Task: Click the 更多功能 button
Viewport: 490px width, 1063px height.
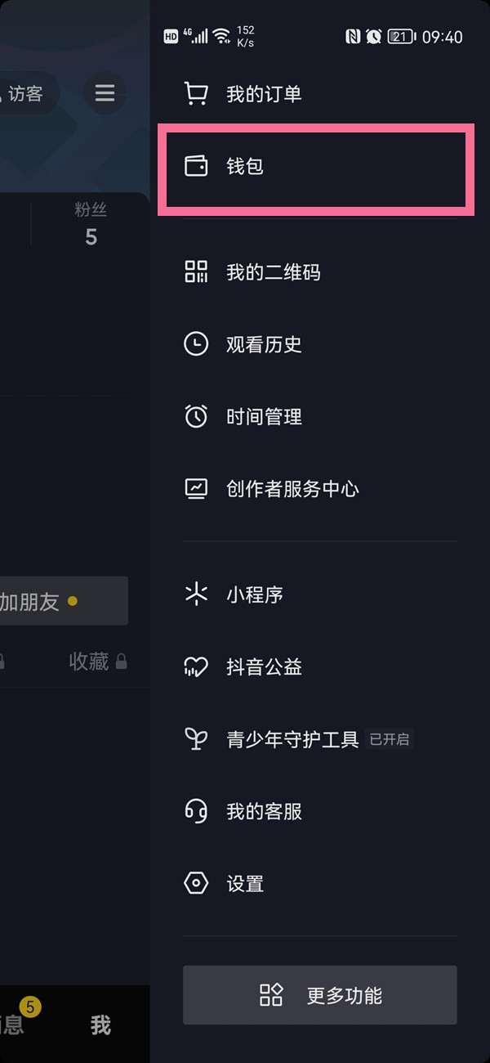Action: click(x=319, y=995)
